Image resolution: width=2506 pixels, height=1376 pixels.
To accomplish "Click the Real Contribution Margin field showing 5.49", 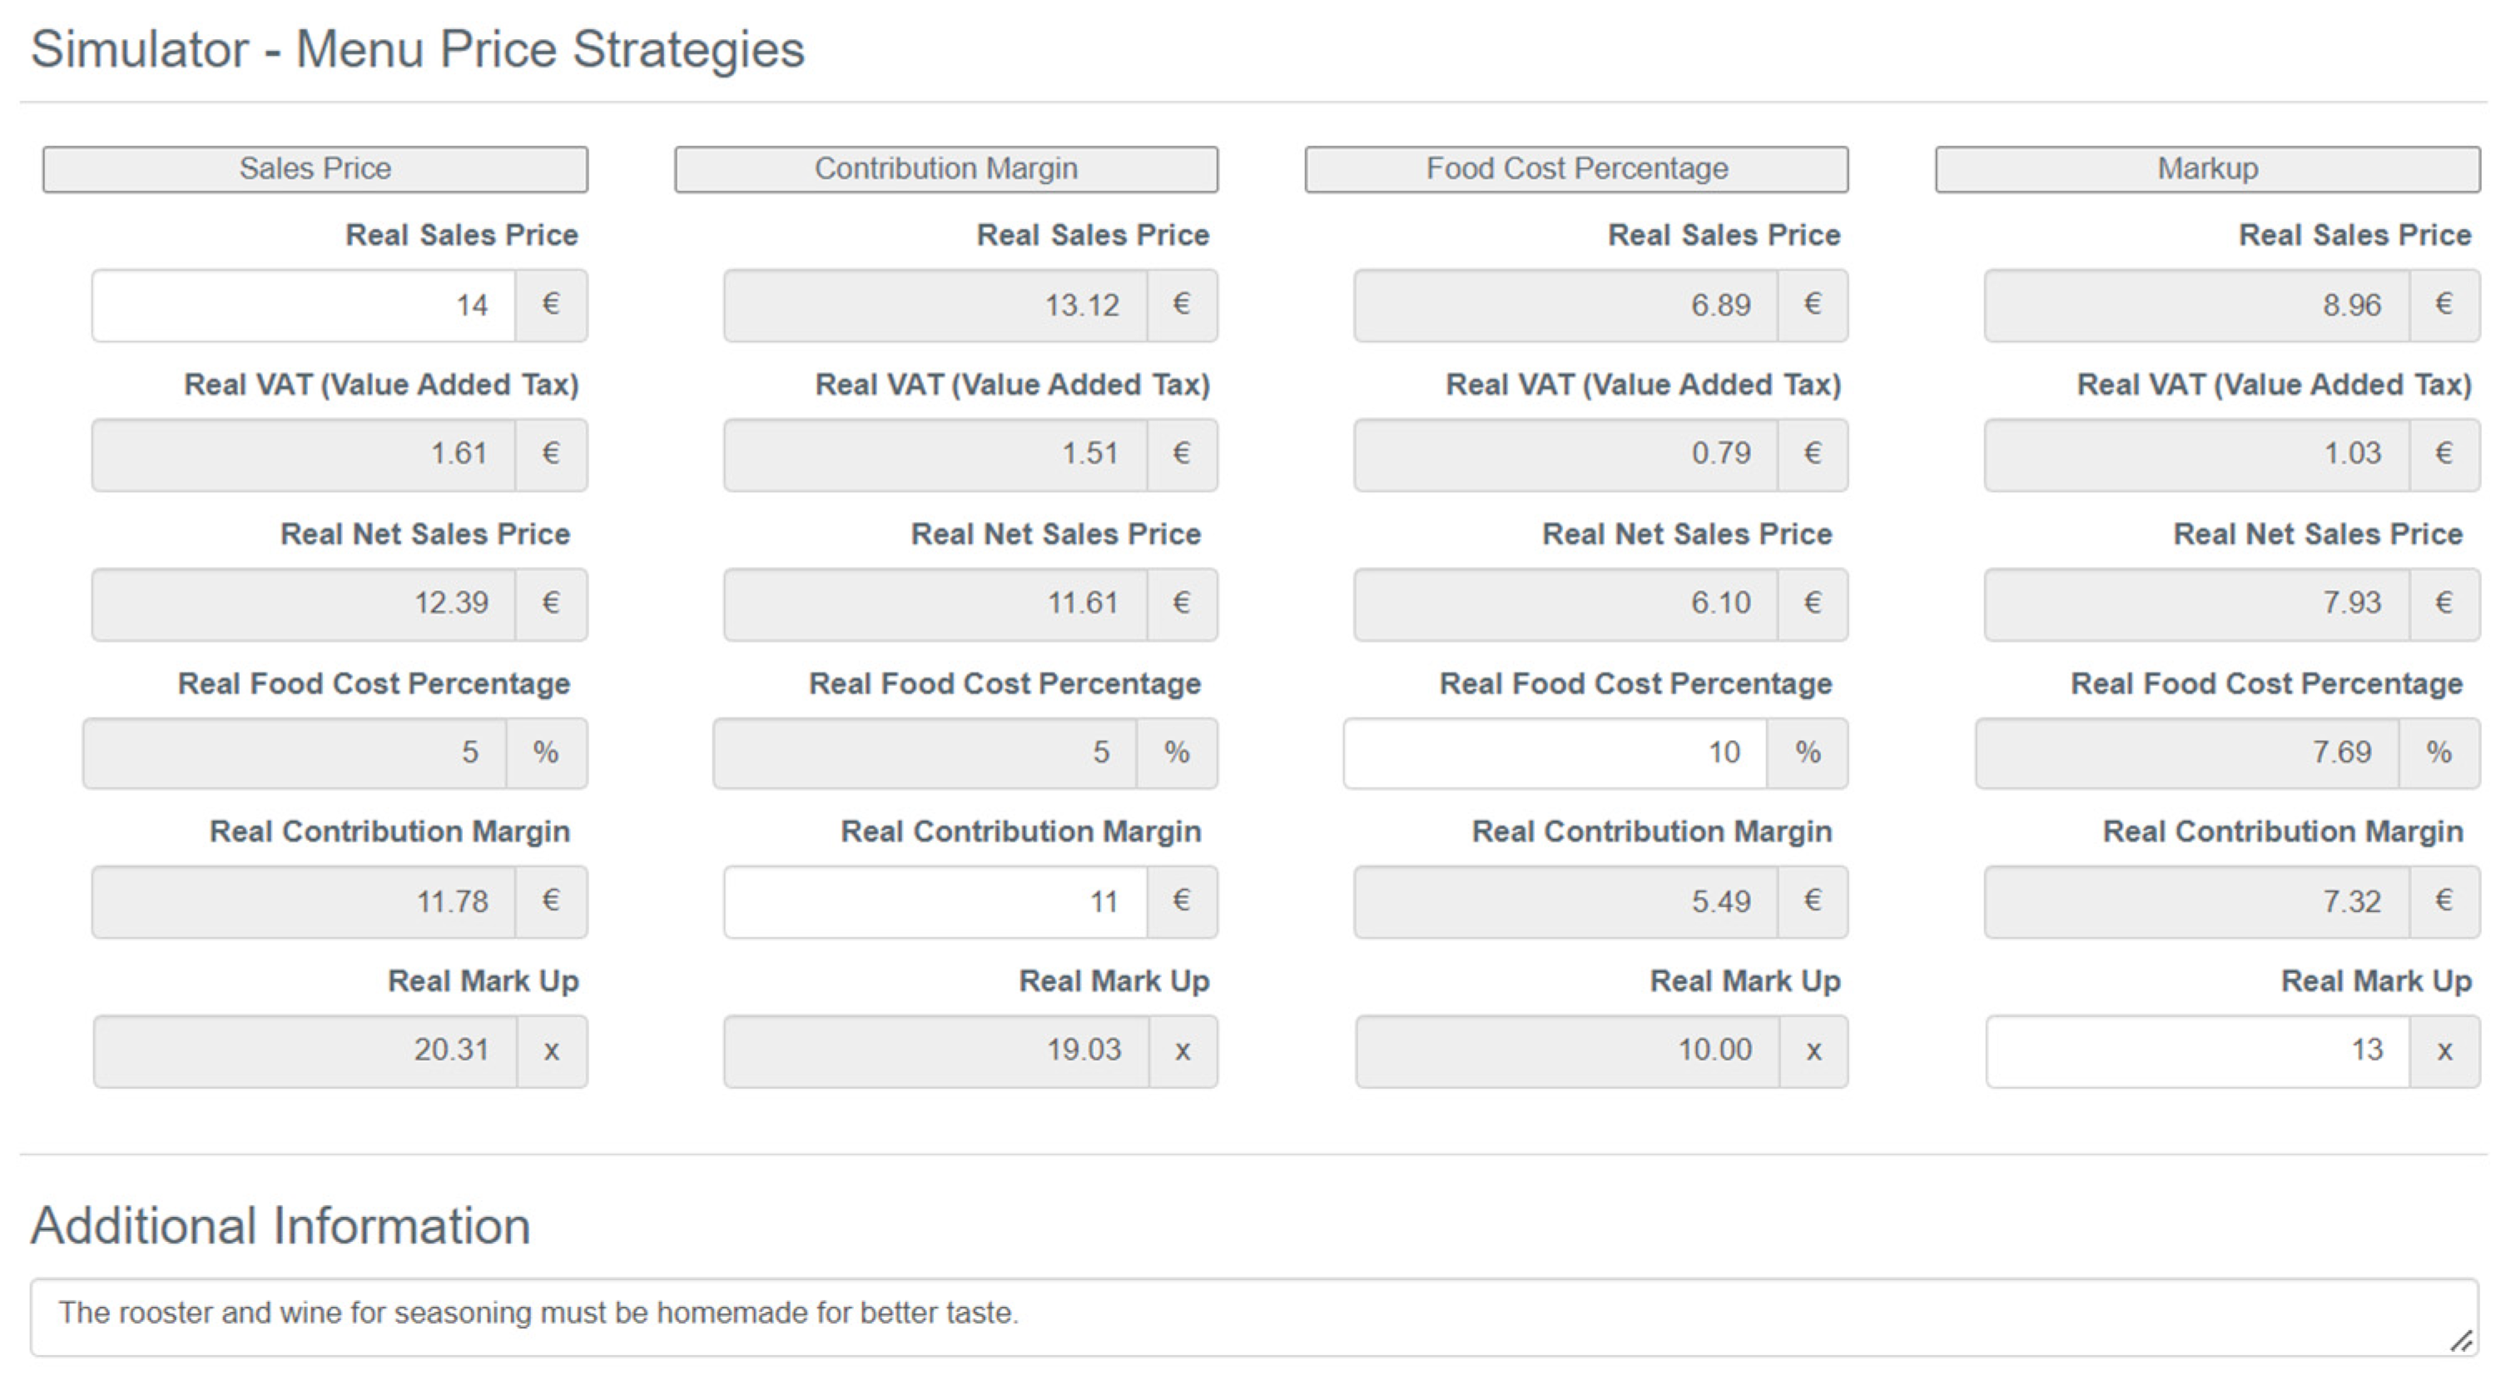I will pos(1566,902).
